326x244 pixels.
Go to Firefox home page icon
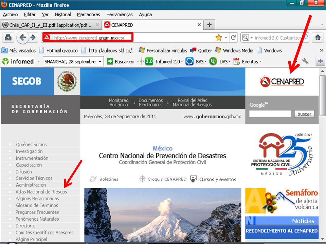pyautogui.click(x=318, y=38)
